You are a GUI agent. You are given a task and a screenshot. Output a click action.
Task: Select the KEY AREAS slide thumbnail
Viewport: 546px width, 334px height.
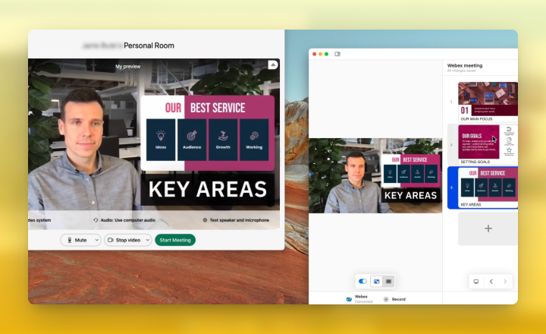pyautogui.click(x=488, y=185)
